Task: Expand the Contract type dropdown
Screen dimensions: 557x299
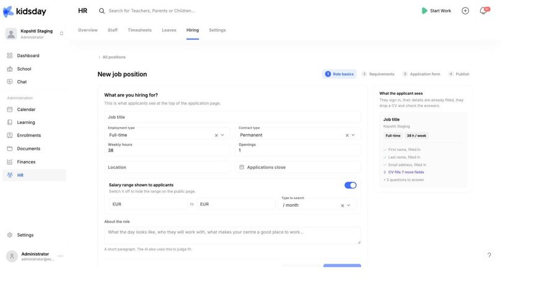Action: pos(353,135)
